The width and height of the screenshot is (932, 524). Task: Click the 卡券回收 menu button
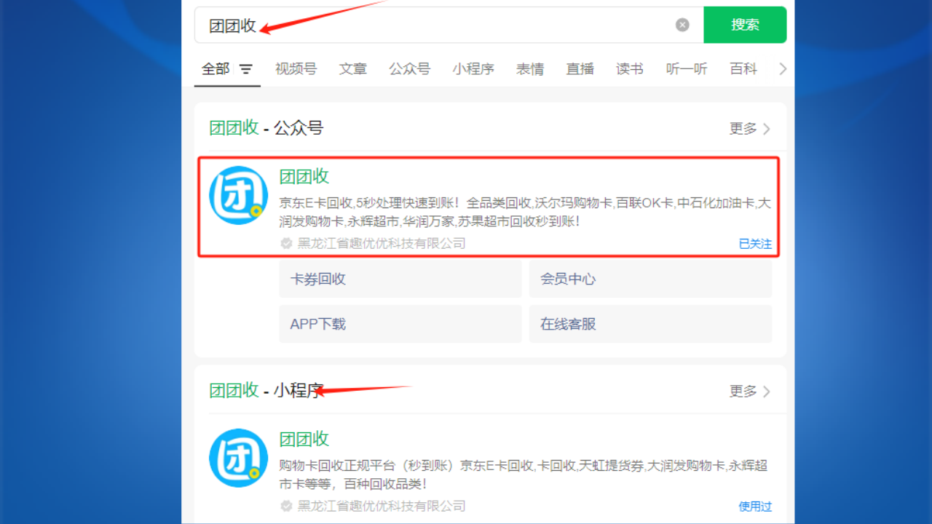pos(400,279)
